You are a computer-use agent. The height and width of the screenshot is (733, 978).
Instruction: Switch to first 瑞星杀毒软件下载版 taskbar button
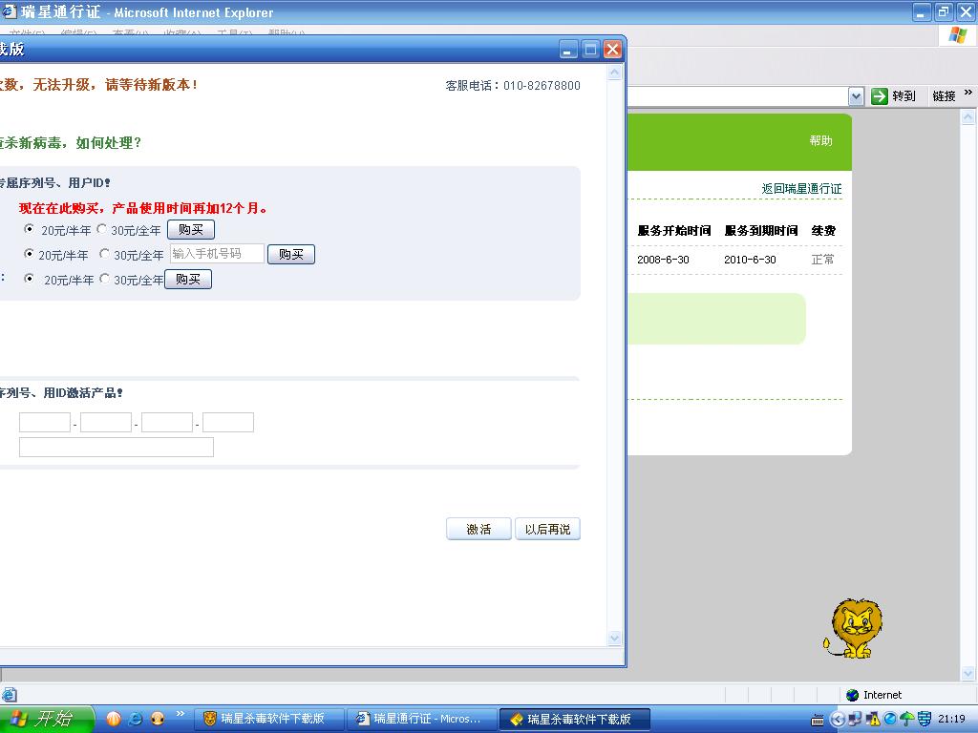270,719
